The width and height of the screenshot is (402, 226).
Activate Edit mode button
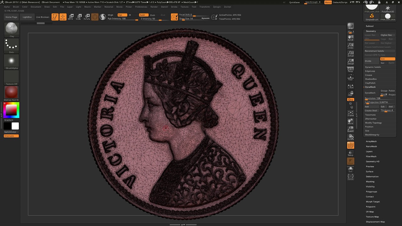tap(55, 17)
